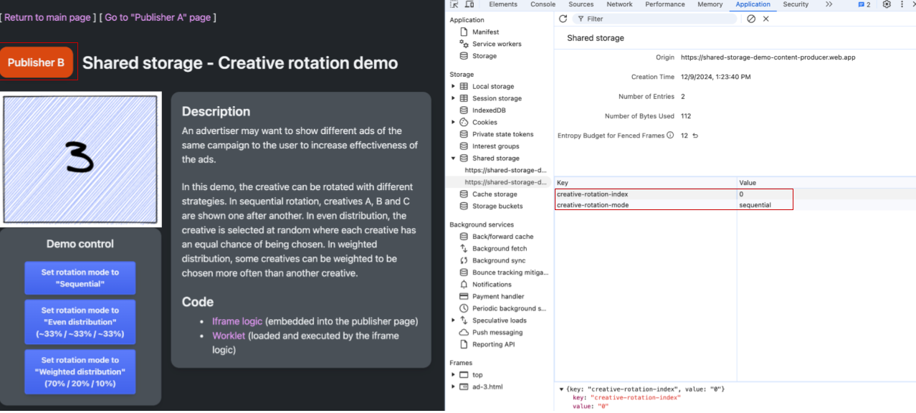Screen dimensions: 916x413
Task: Expand the Local storage tree entry
Action: (454, 86)
